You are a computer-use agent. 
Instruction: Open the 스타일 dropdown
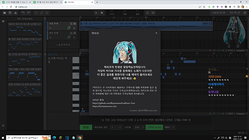[x=139, y=127]
